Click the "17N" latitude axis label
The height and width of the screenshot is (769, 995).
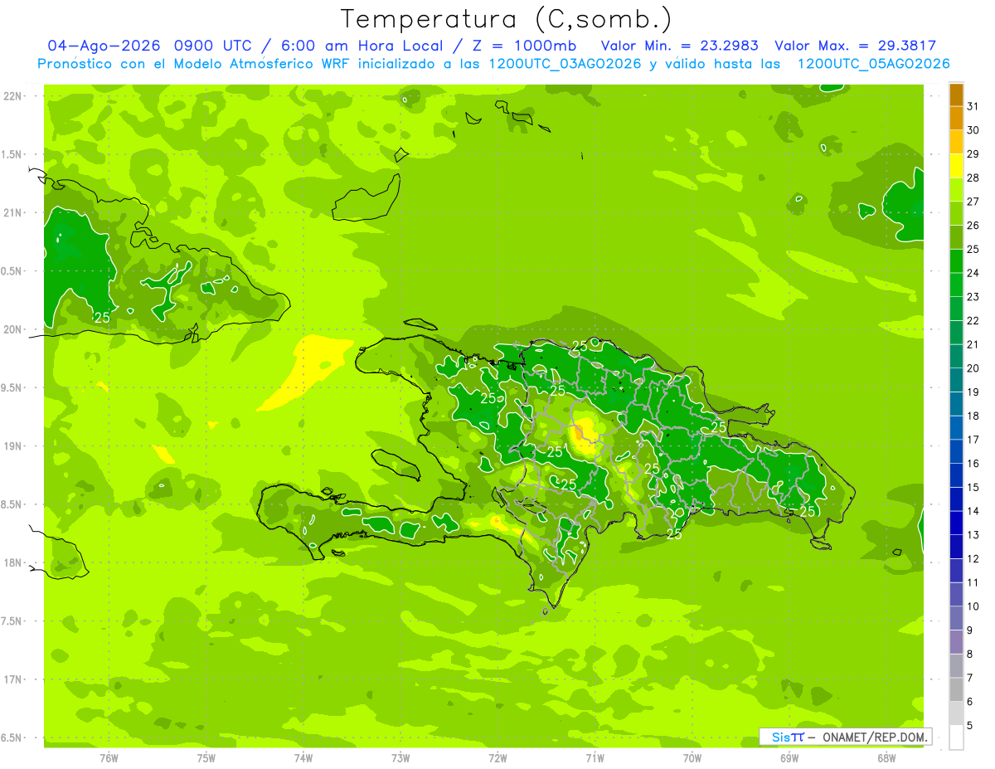(x=13, y=679)
